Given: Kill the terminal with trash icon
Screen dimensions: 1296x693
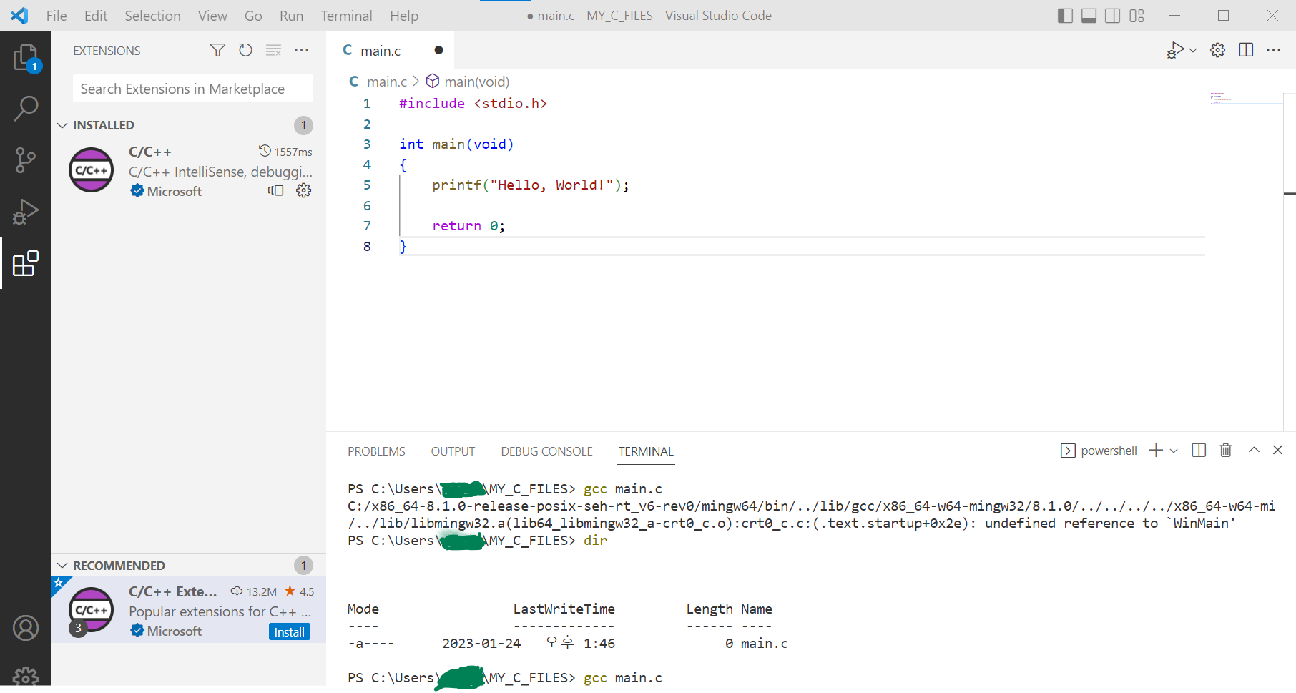Looking at the screenshot, I should [x=1225, y=450].
